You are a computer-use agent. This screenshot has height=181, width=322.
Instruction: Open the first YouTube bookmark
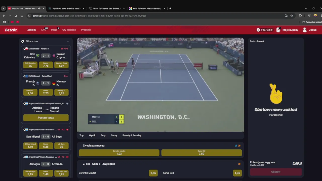point(12,22)
